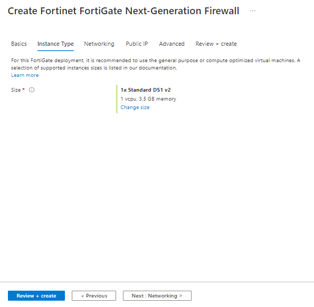Switch to the Basics tab
The width and height of the screenshot is (314, 307).
click(x=19, y=44)
